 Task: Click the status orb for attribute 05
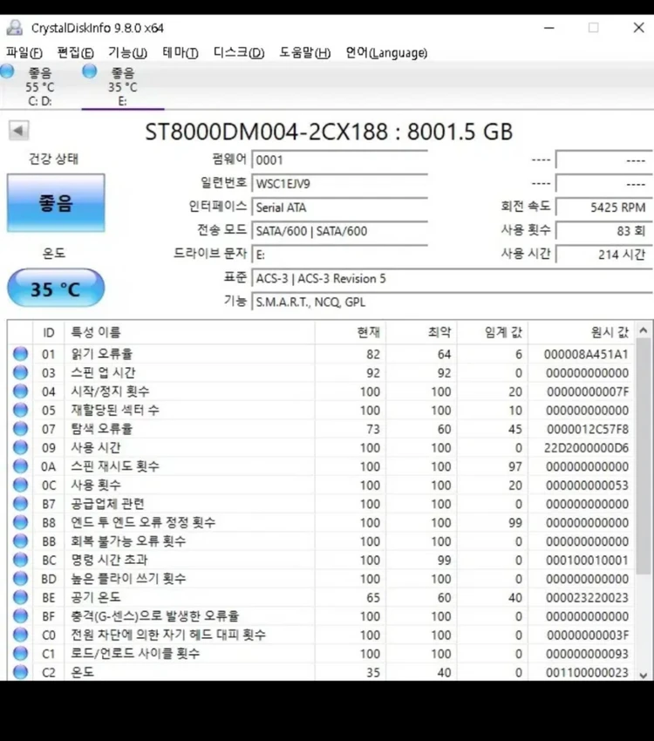coord(20,410)
